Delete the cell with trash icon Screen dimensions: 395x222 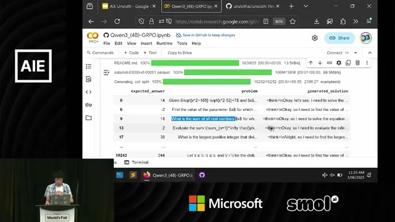point(357,63)
